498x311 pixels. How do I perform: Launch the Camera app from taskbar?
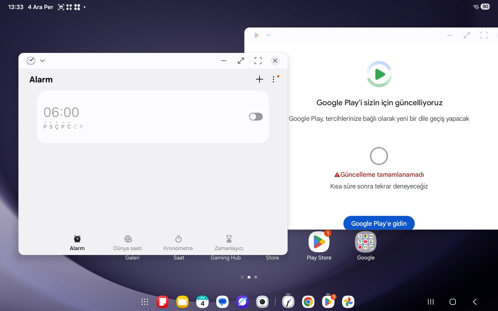262,302
